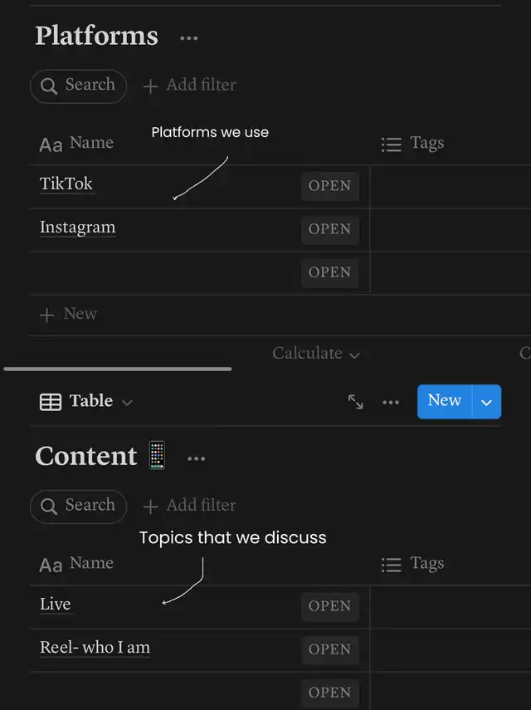Viewport: 531px width, 710px height.
Task: Click the expand full page arrows icon
Action: tap(356, 402)
